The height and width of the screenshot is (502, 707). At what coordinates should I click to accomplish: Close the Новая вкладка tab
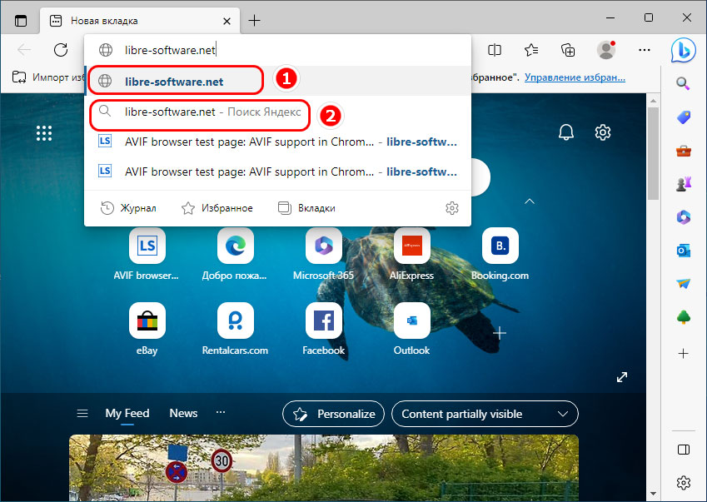(227, 21)
